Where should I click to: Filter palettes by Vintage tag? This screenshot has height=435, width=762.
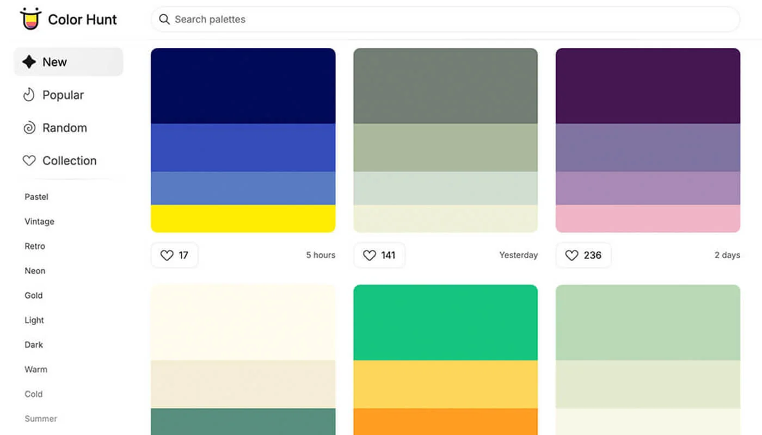pyautogui.click(x=39, y=221)
